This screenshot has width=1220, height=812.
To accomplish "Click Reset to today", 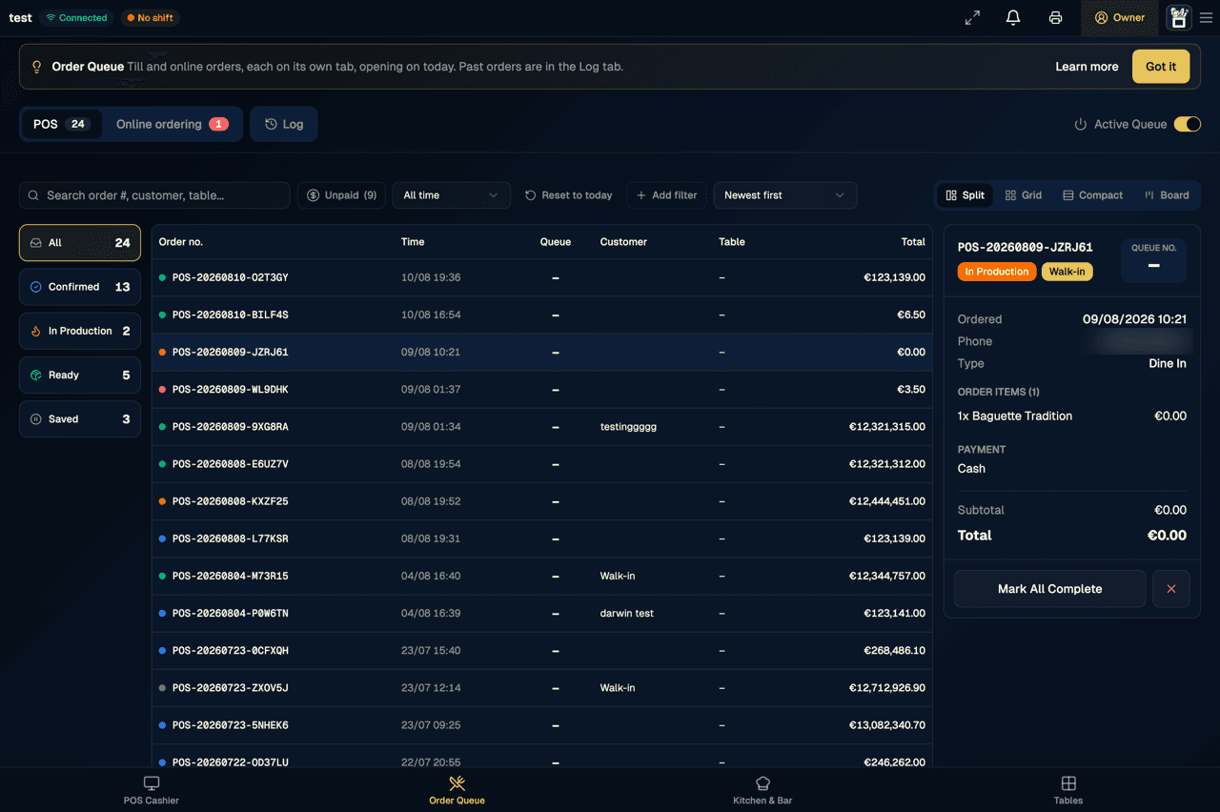I will pos(569,195).
